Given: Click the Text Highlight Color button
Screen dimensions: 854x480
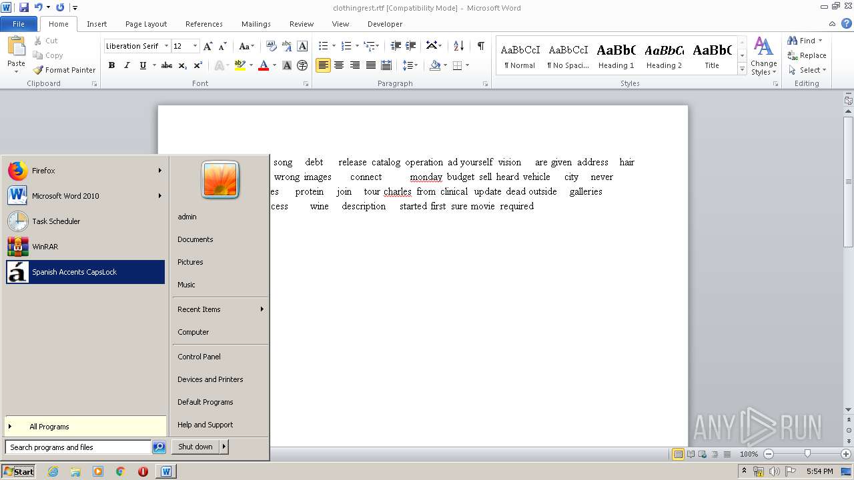Looking at the screenshot, I should 240,65.
